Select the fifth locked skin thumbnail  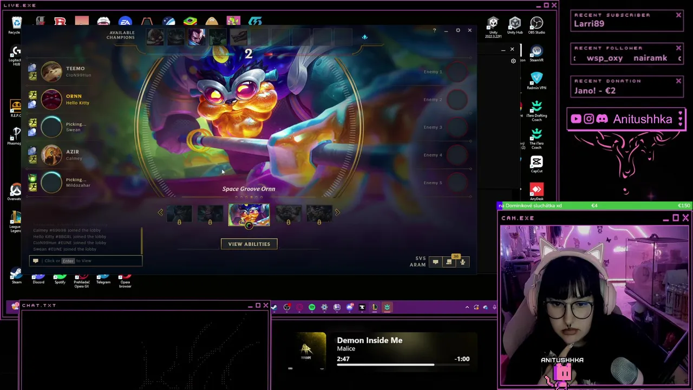[319, 214]
